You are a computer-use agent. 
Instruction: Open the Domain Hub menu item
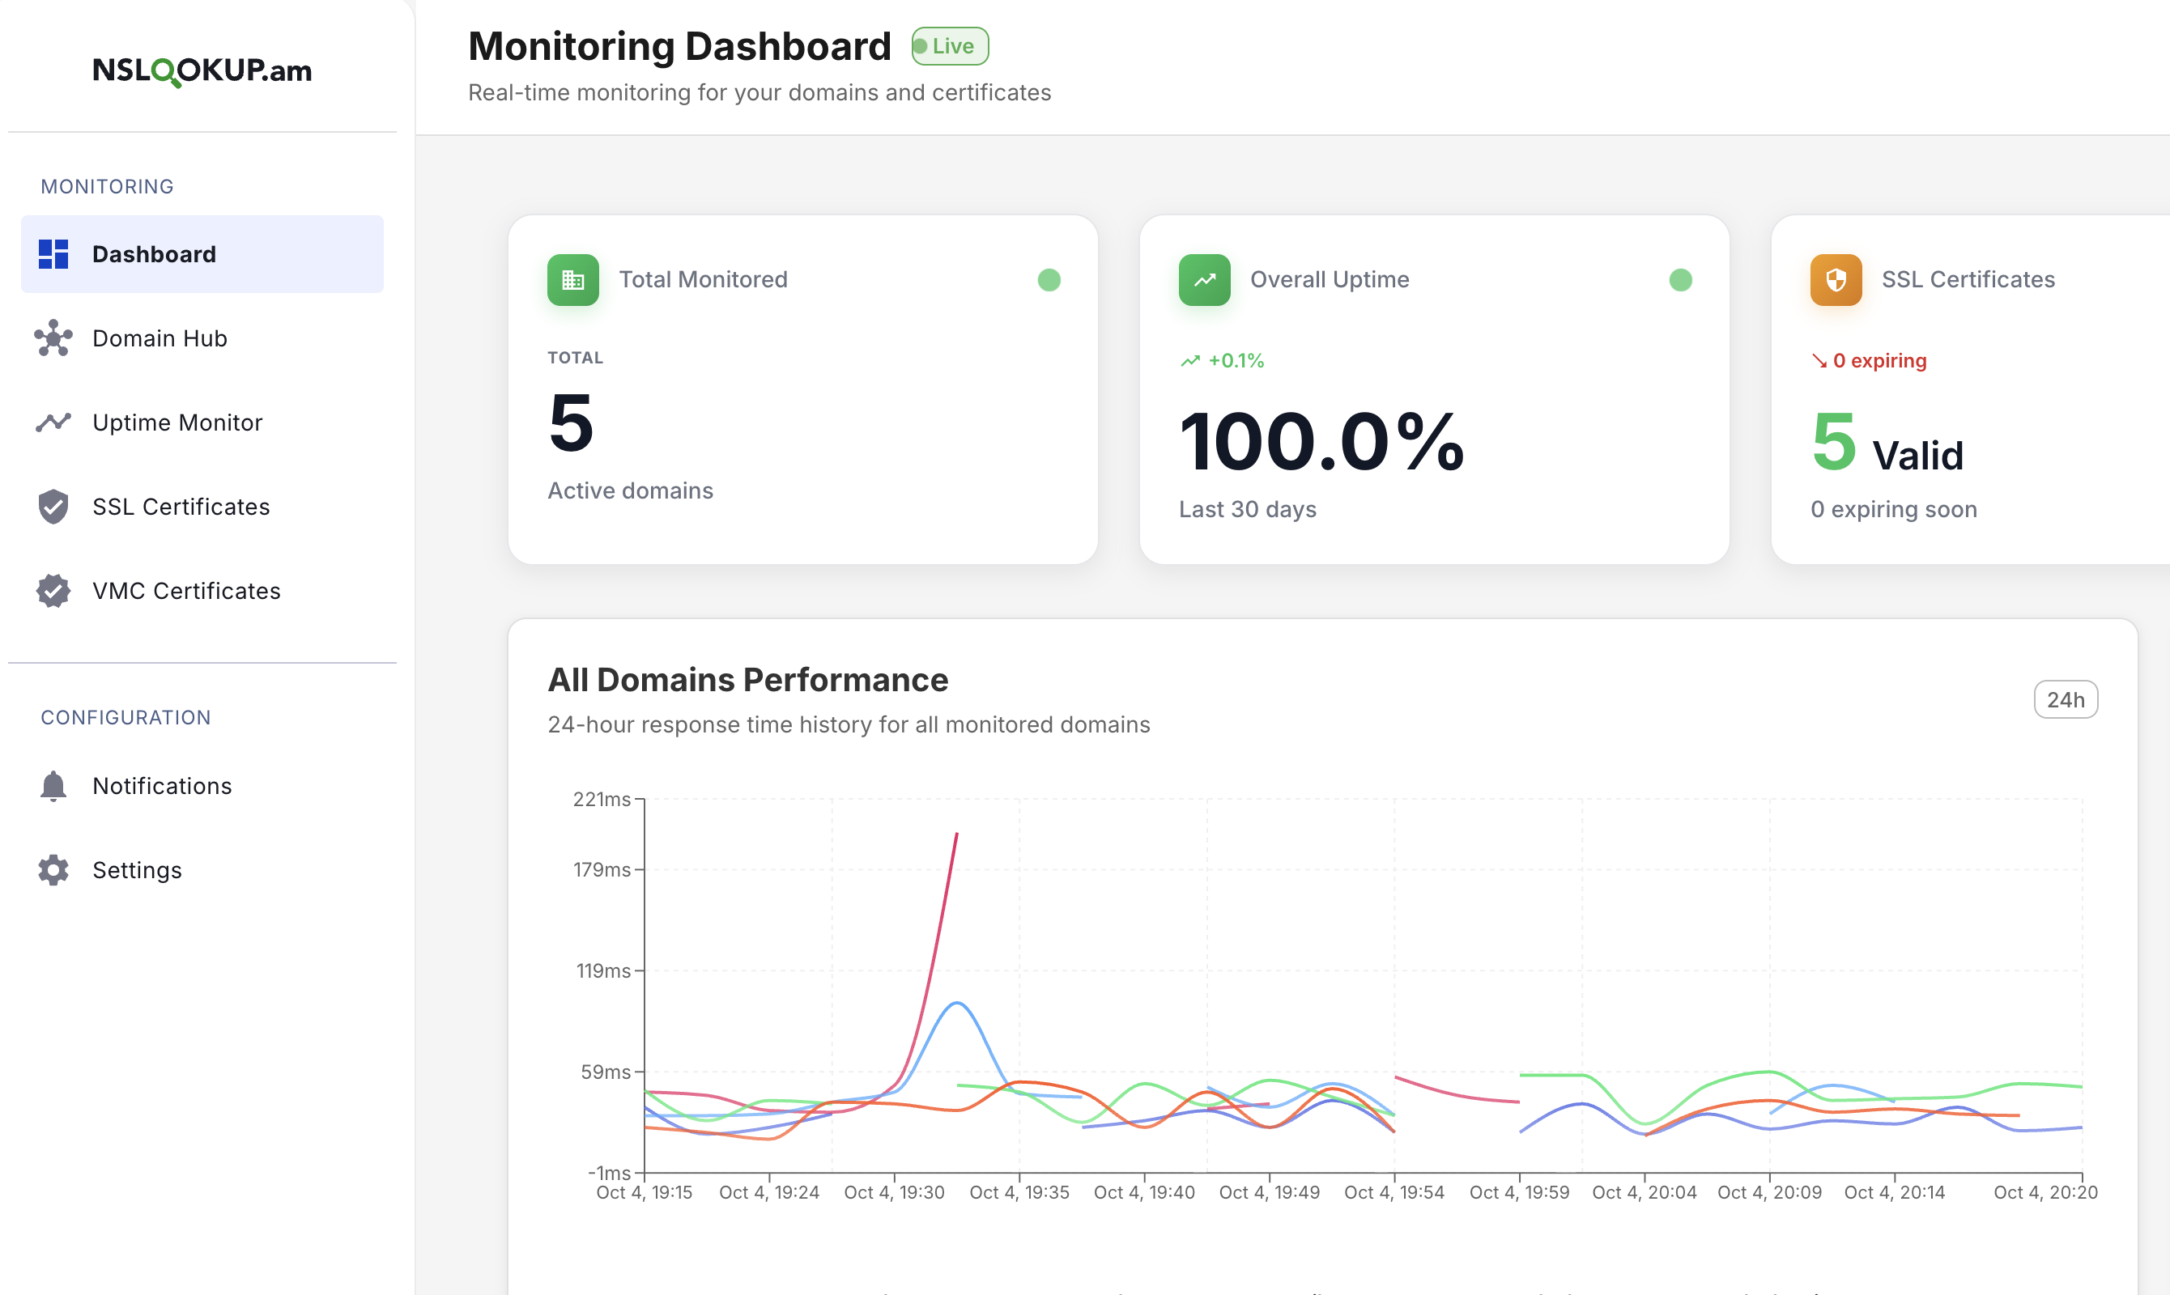pyautogui.click(x=160, y=338)
